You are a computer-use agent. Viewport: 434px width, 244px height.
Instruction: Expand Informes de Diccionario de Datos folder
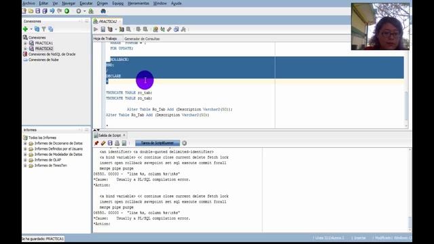25,143
